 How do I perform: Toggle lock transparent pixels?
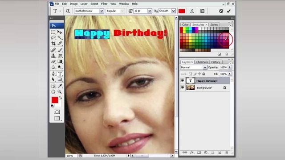[190, 74]
